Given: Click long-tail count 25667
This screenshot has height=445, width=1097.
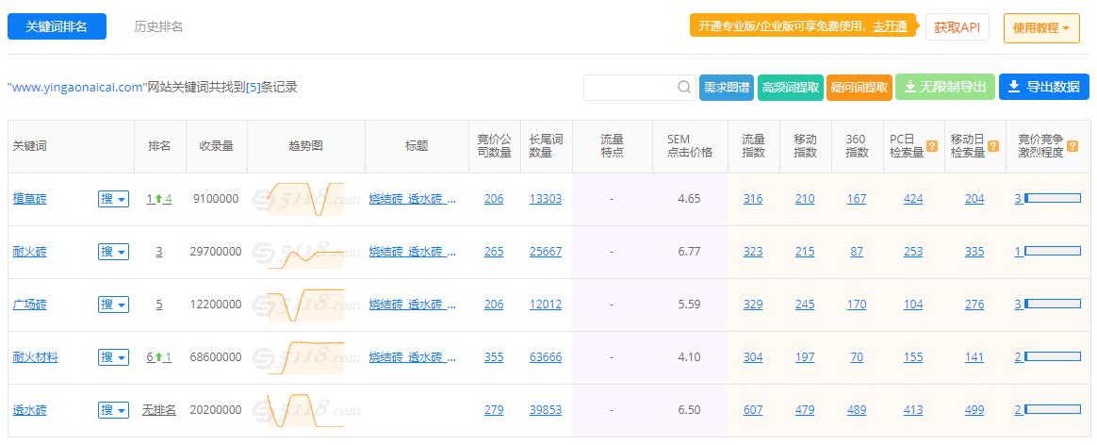Looking at the screenshot, I should [x=546, y=252].
